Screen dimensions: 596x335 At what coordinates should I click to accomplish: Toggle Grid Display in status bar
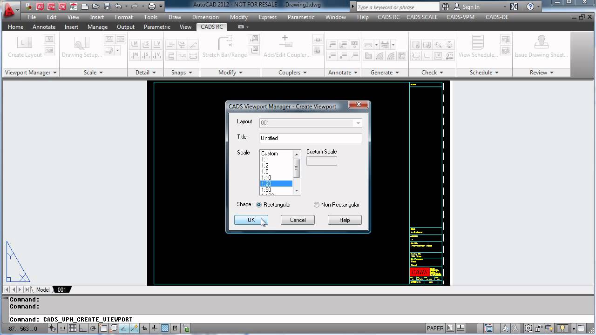(x=73, y=328)
